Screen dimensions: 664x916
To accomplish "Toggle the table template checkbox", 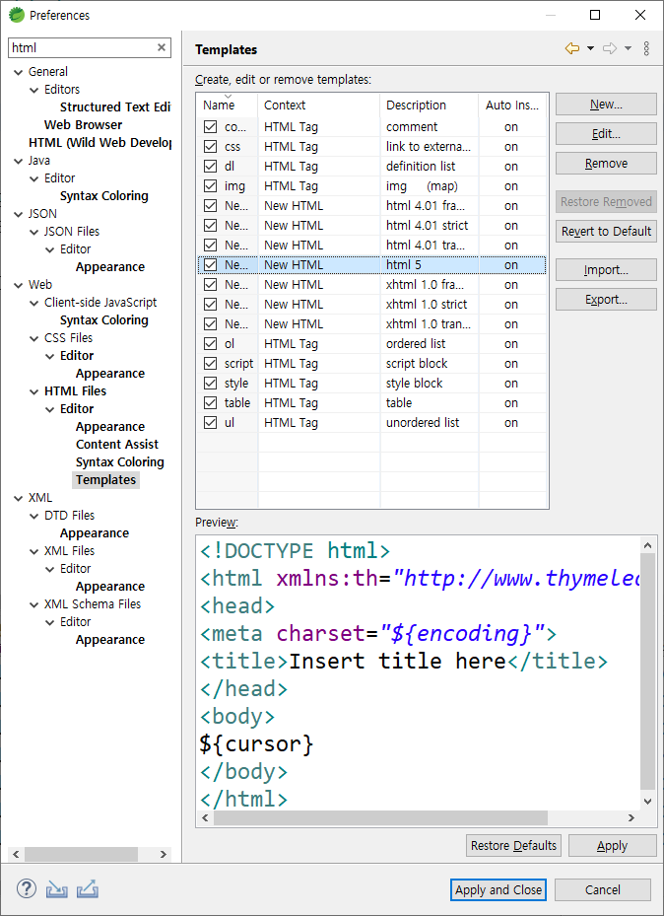I will pyautogui.click(x=210, y=402).
